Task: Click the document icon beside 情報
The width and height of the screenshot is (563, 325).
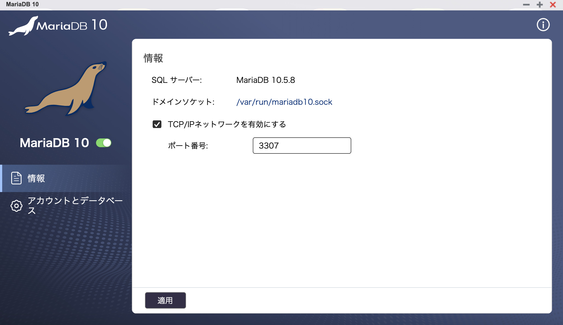Action: 16,178
